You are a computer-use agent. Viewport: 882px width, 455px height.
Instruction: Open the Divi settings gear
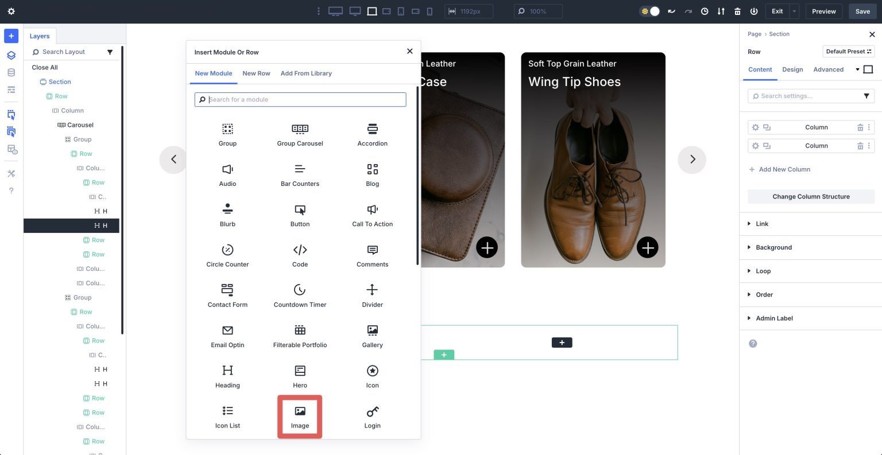[10, 11]
